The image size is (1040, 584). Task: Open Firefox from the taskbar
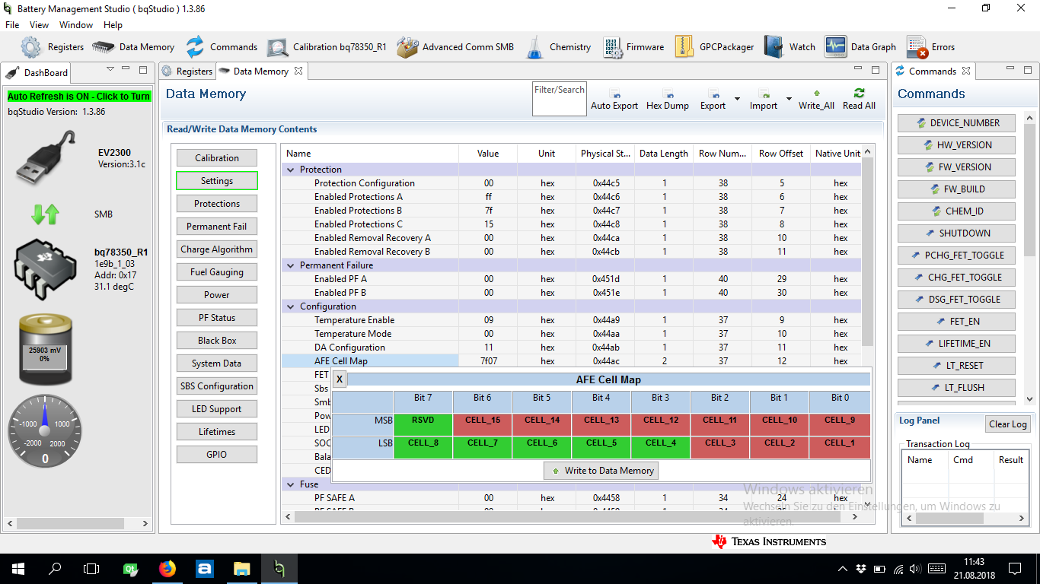pos(167,568)
